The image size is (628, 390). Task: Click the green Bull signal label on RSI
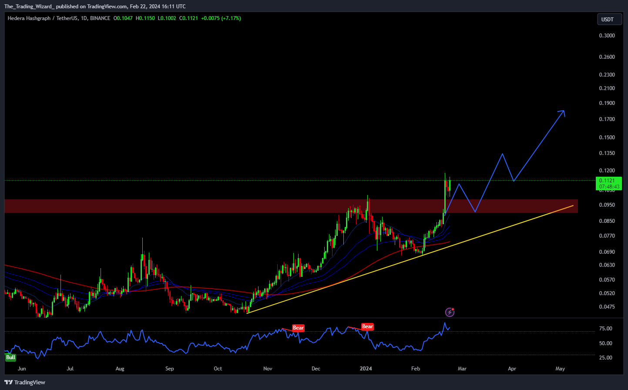(x=10, y=357)
